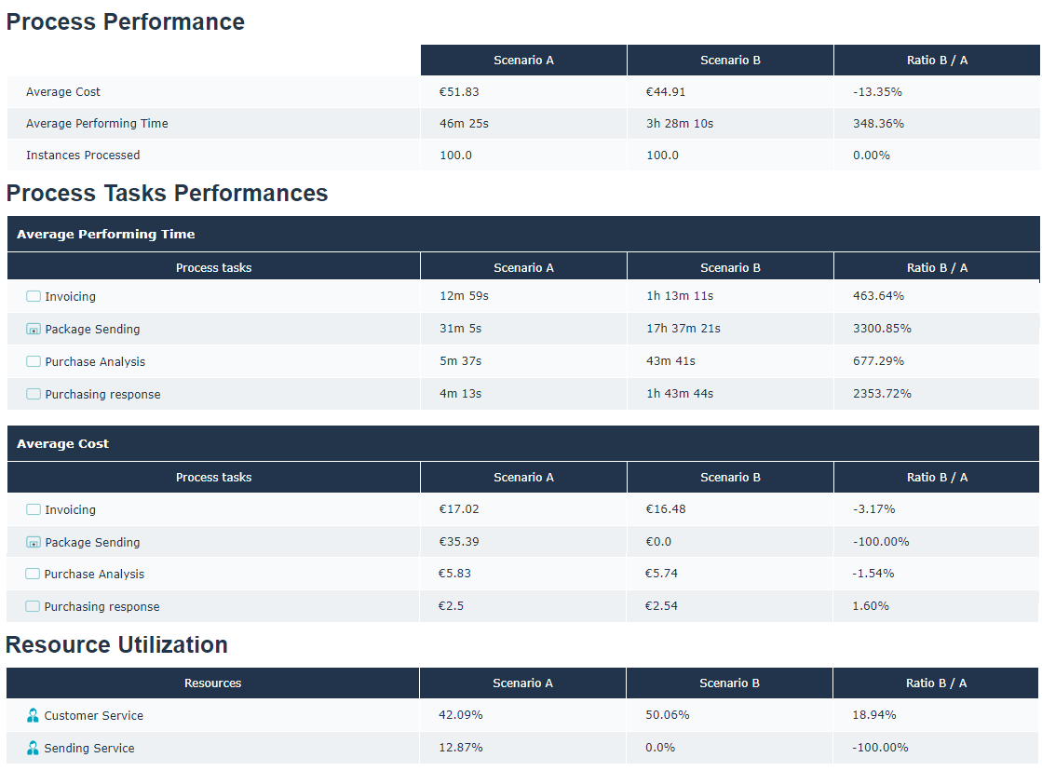Click Invoicing task icon under Average Performing Time

[34, 296]
